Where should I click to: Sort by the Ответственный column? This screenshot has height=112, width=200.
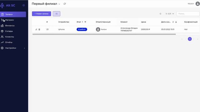[103, 22]
